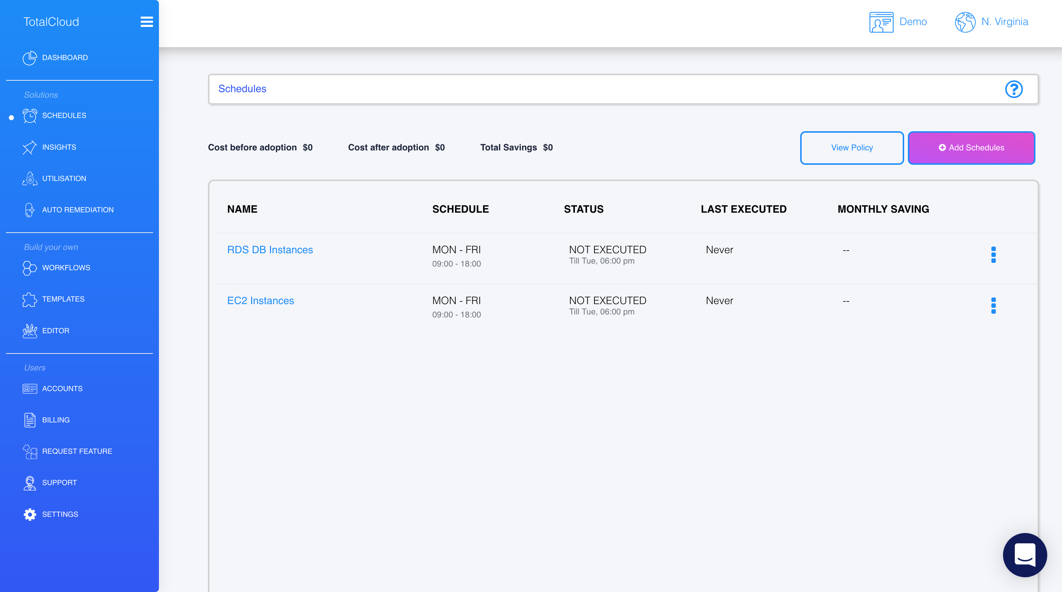Open the Support menu item
The width and height of the screenshot is (1062, 592).
coord(59,483)
